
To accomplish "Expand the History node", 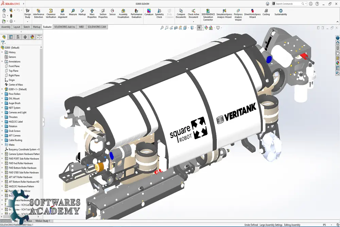I will (2, 52).
